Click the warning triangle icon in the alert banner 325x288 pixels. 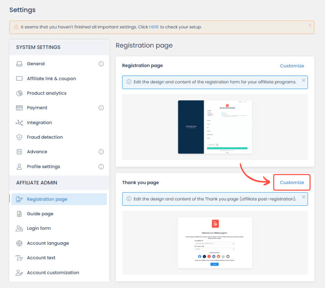coord(16,27)
